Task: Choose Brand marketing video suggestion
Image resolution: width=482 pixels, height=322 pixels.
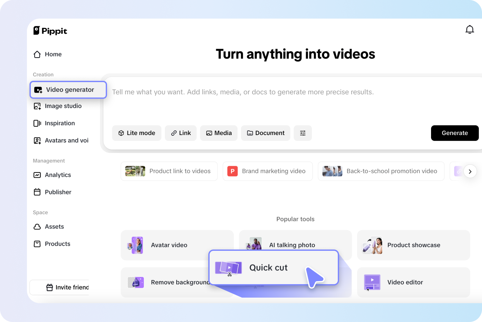Action: 268,171
